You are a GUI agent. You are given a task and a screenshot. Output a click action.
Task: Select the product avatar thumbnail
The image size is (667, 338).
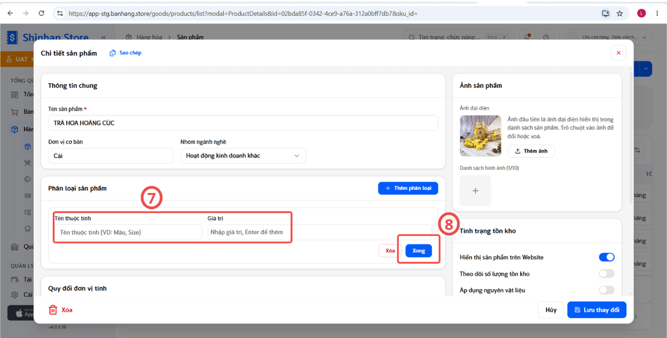tap(480, 136)
